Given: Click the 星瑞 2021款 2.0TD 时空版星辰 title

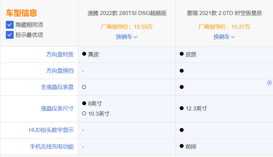Looking at the screenshot, I should (224, 13).
